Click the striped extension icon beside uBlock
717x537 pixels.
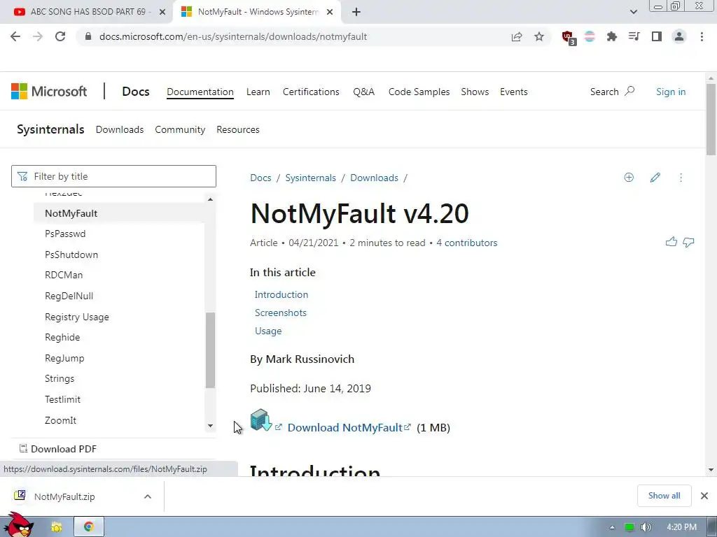point(590,36)
